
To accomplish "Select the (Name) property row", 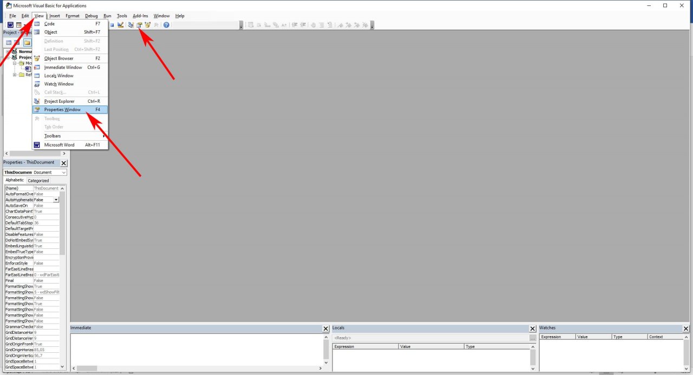I will click(x=32, y=188).
